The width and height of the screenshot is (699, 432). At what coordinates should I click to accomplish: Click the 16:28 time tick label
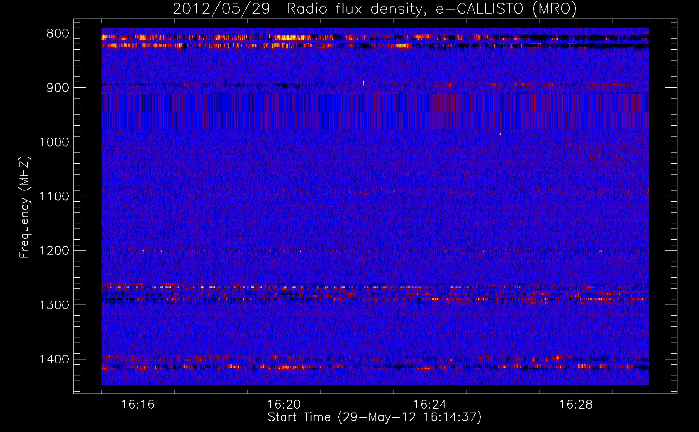[x=576, y=405]
